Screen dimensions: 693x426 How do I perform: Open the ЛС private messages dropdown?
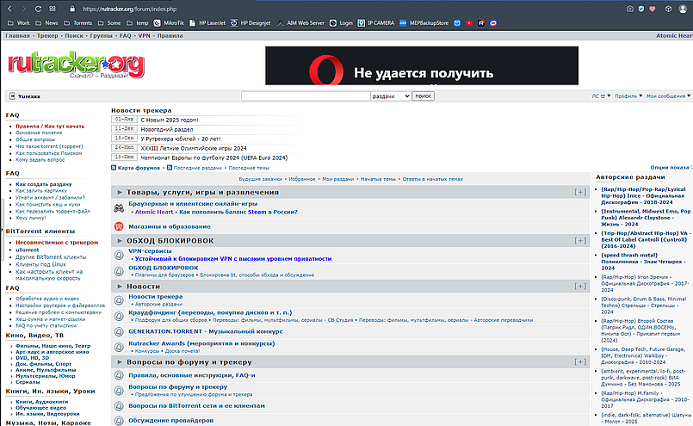click(601, 96)
